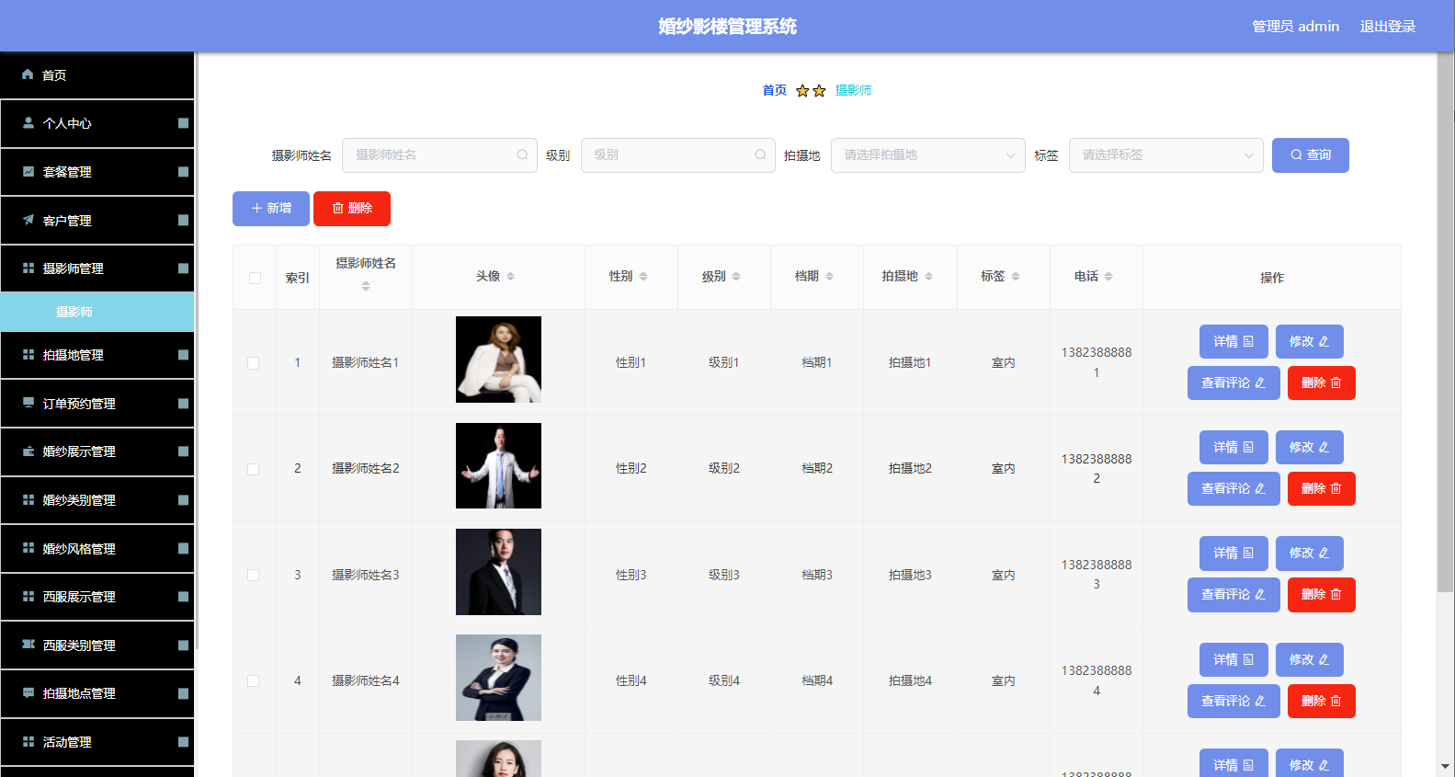
Task: Sort the table by 电话 column arrows
Action: [x=1108, y=276]
